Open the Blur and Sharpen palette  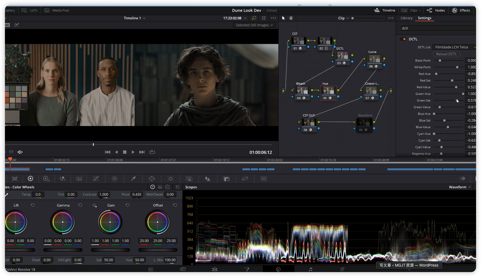pos(208,179)
